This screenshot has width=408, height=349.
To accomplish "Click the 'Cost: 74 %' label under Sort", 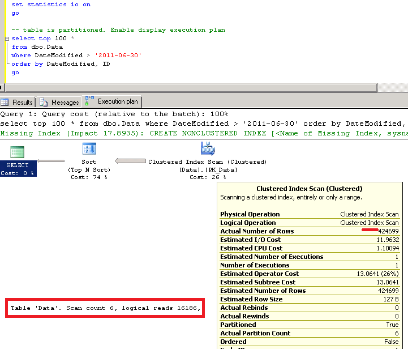I will [x=89, y=177].
